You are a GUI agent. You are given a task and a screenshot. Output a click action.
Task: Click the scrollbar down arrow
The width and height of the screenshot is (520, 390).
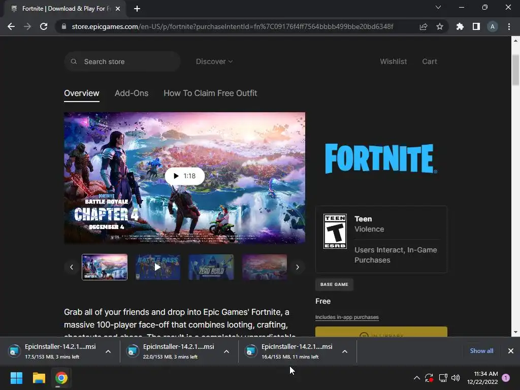point(515,332)
